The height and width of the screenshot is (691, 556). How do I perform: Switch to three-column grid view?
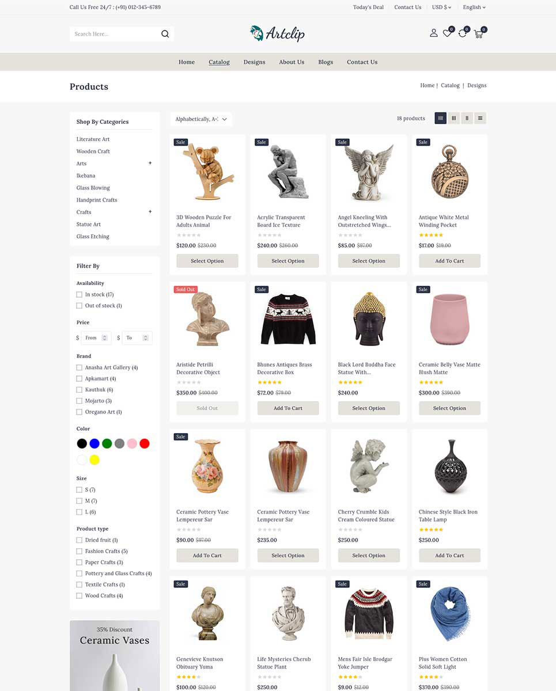click(454, 118)
